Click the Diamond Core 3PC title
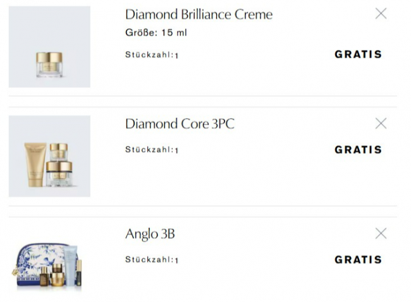The image size is (411, 302). point(180,124)
